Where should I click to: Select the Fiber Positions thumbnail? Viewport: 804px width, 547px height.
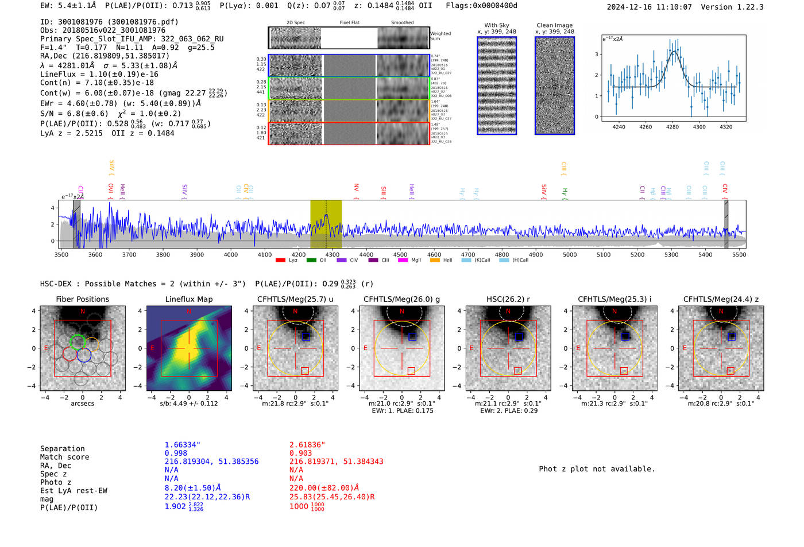(83, 348)
